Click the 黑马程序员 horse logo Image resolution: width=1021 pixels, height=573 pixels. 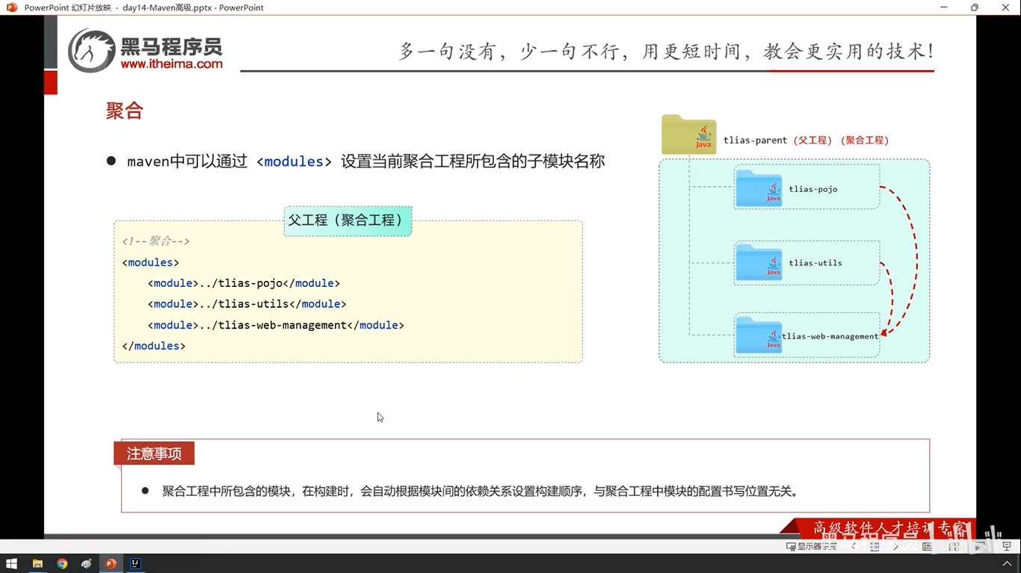tap(91, 51)
